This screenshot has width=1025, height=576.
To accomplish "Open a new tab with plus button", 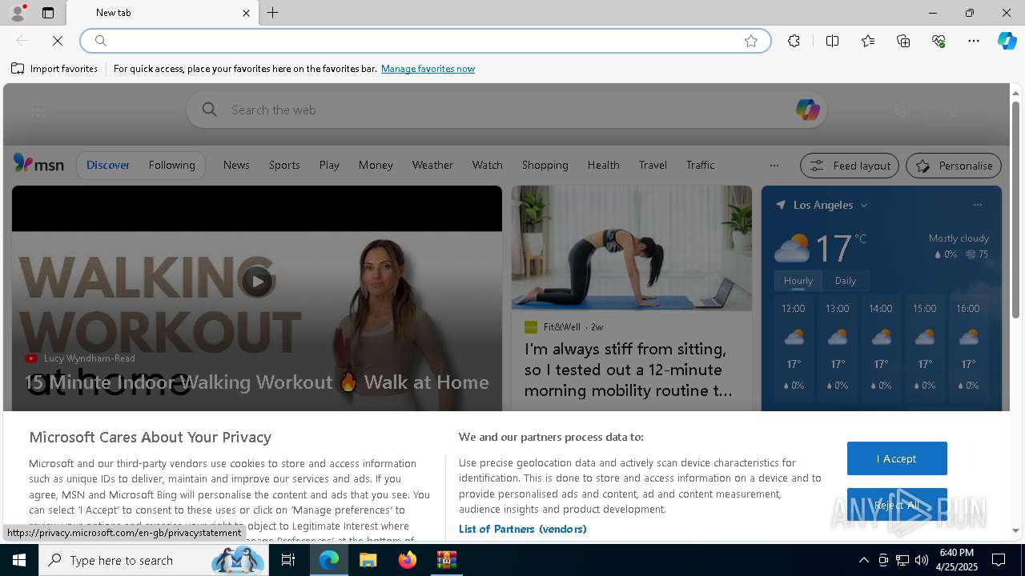I will coord(272,13).
